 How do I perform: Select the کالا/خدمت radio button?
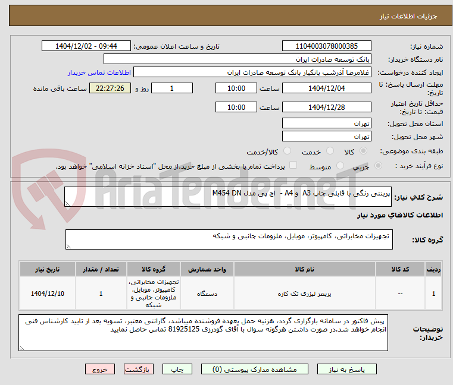point(287,151)
